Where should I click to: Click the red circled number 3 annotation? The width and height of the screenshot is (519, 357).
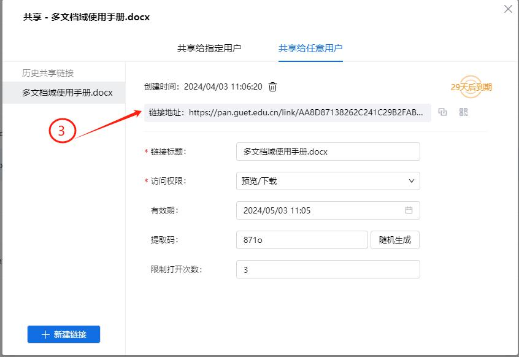pyautogui.click(x=61, y=131)
